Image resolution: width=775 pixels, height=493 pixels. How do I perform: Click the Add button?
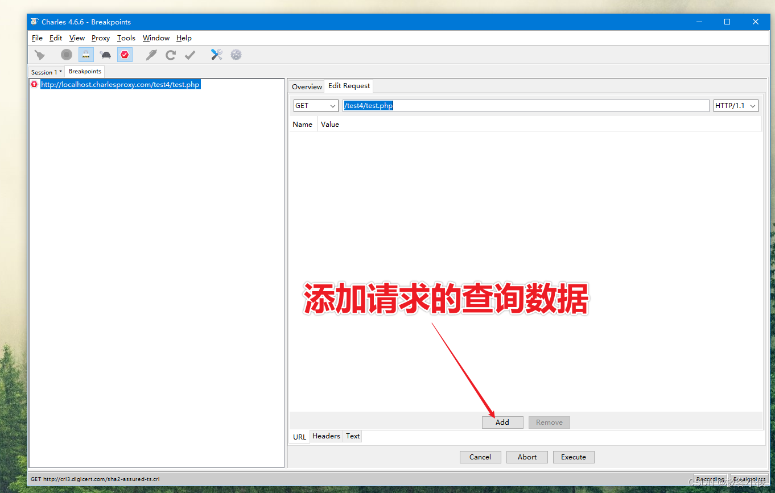(x=502, y=422)
